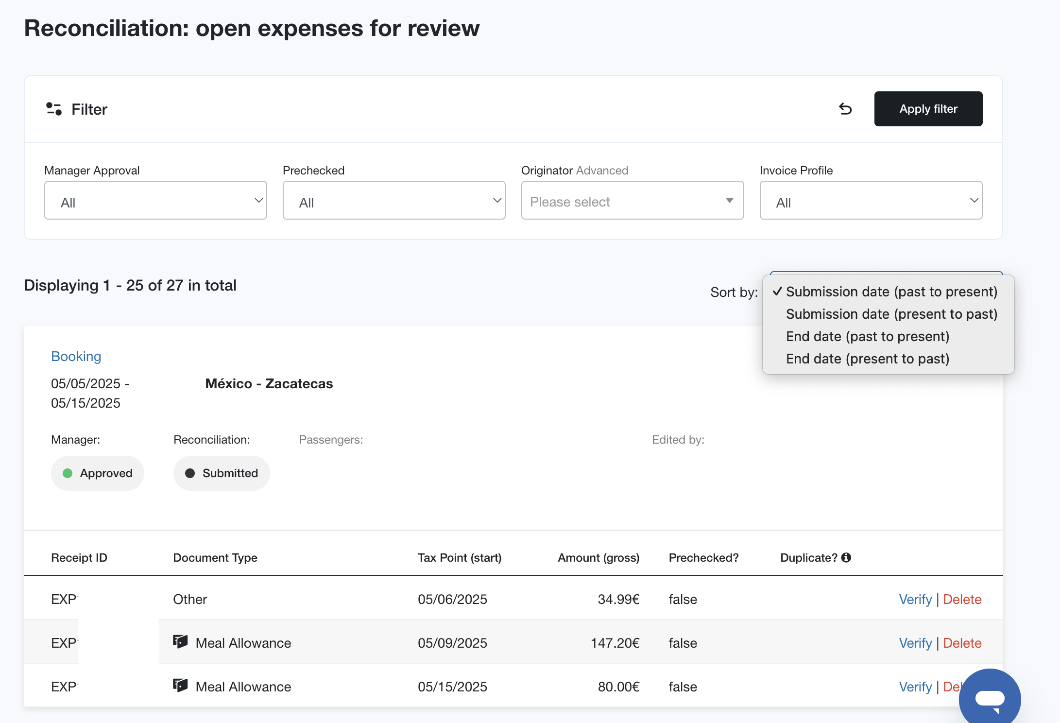Select Submission date (past to present)
This screenshot has height=723, width=1060.
(889, 292)
